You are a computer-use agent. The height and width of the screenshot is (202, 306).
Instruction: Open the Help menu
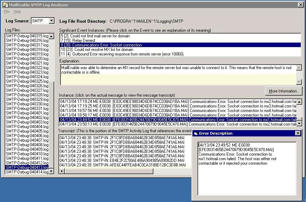17,12
